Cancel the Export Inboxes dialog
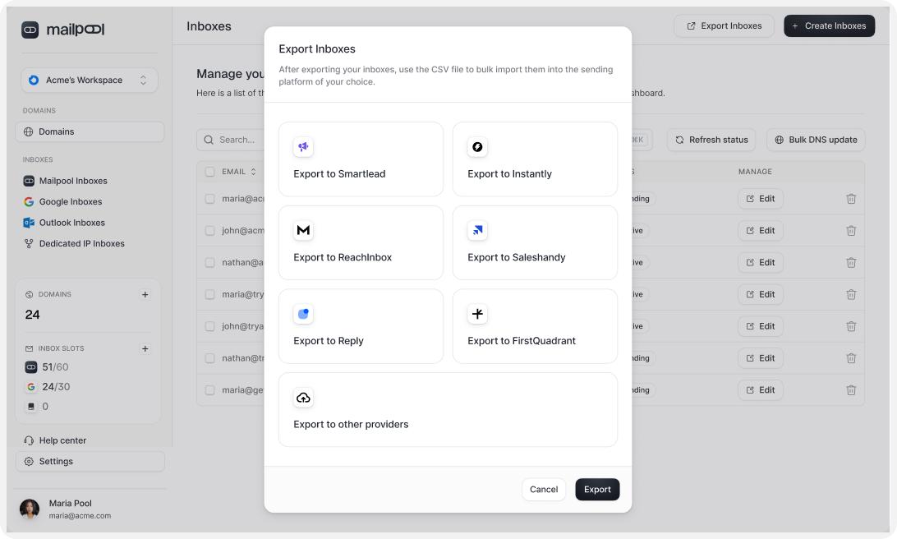 (x=543, y=490)
